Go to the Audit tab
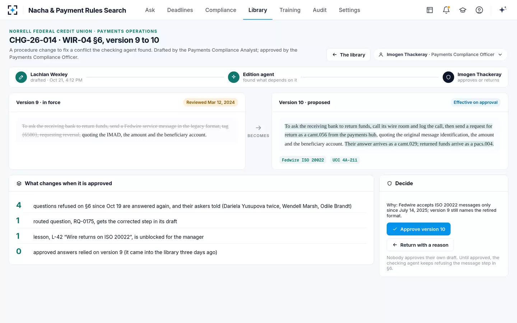Viewport: 517px width, 323px height. click(x=320, y=10)
